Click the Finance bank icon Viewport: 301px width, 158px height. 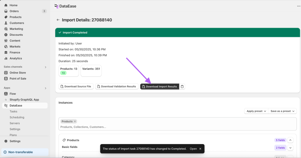[x=6, y=52]
